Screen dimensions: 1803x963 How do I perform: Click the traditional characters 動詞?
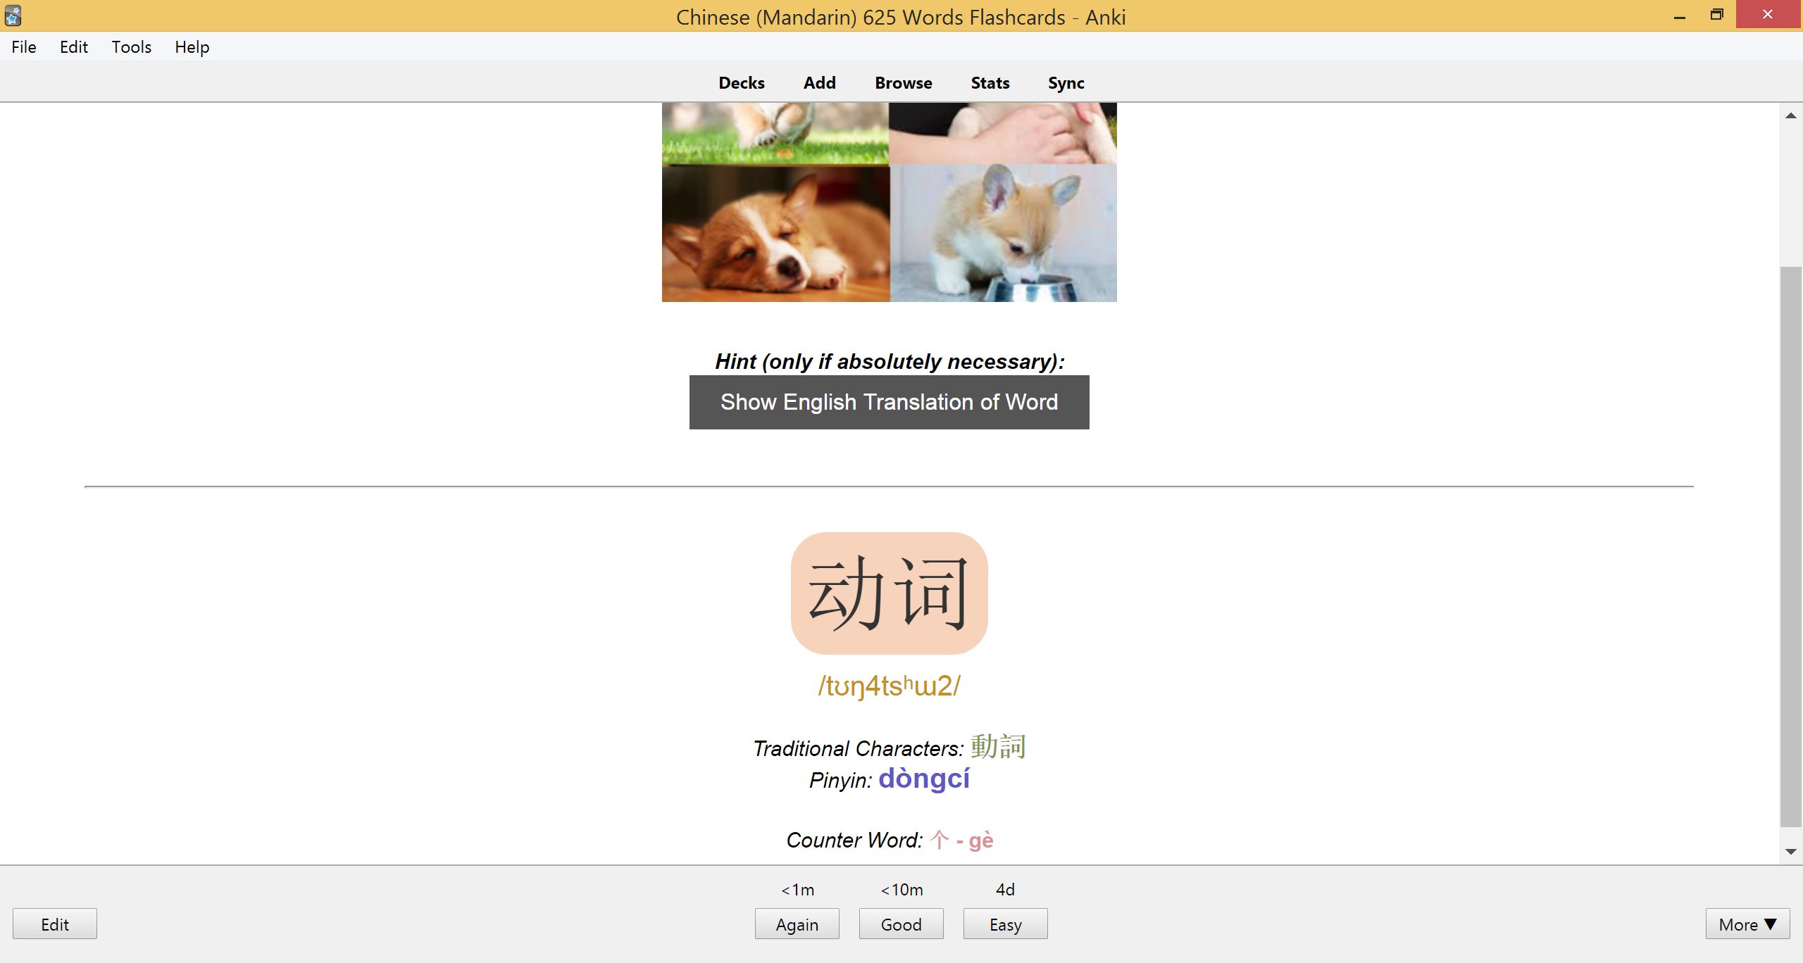pos(998,746)
